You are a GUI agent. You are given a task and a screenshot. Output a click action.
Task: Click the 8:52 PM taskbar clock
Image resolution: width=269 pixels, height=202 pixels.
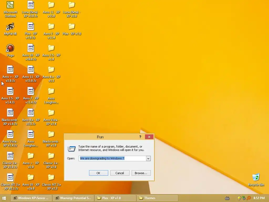(259, 198)
